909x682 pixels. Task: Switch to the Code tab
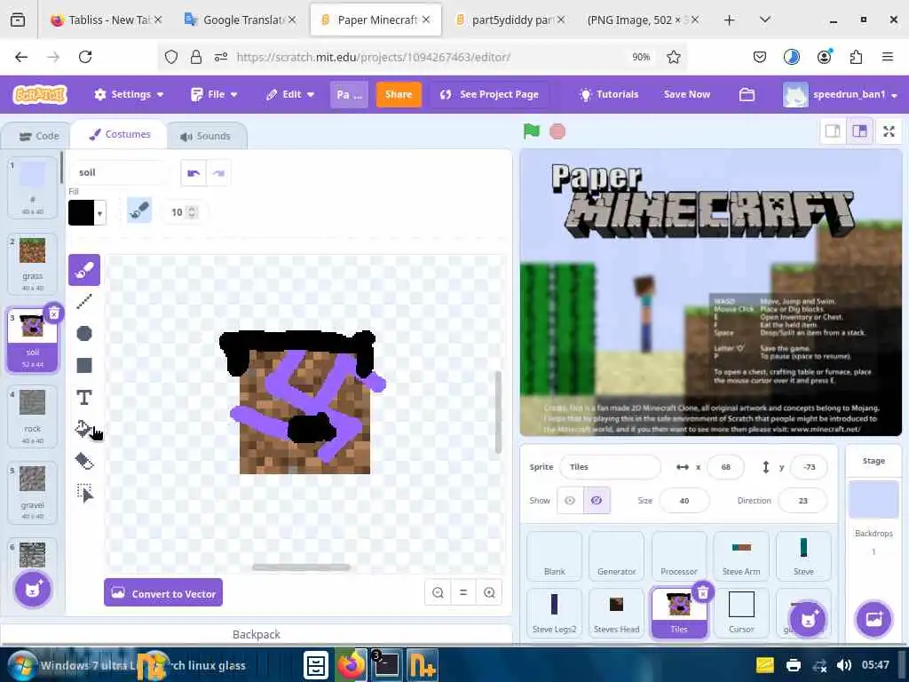tap(39, 136)
